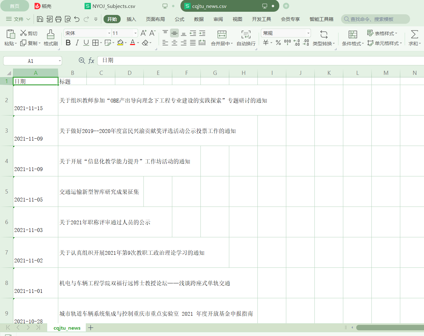Toggle middle vertical alignment
Screen dimensions: 424x336
(x=174, y=33)
